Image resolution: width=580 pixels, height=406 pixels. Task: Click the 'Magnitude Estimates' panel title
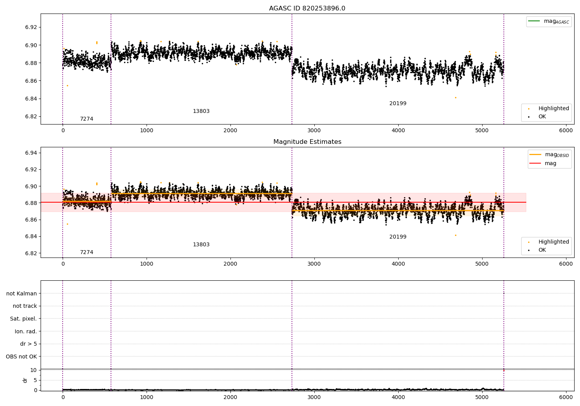point(307,142)
